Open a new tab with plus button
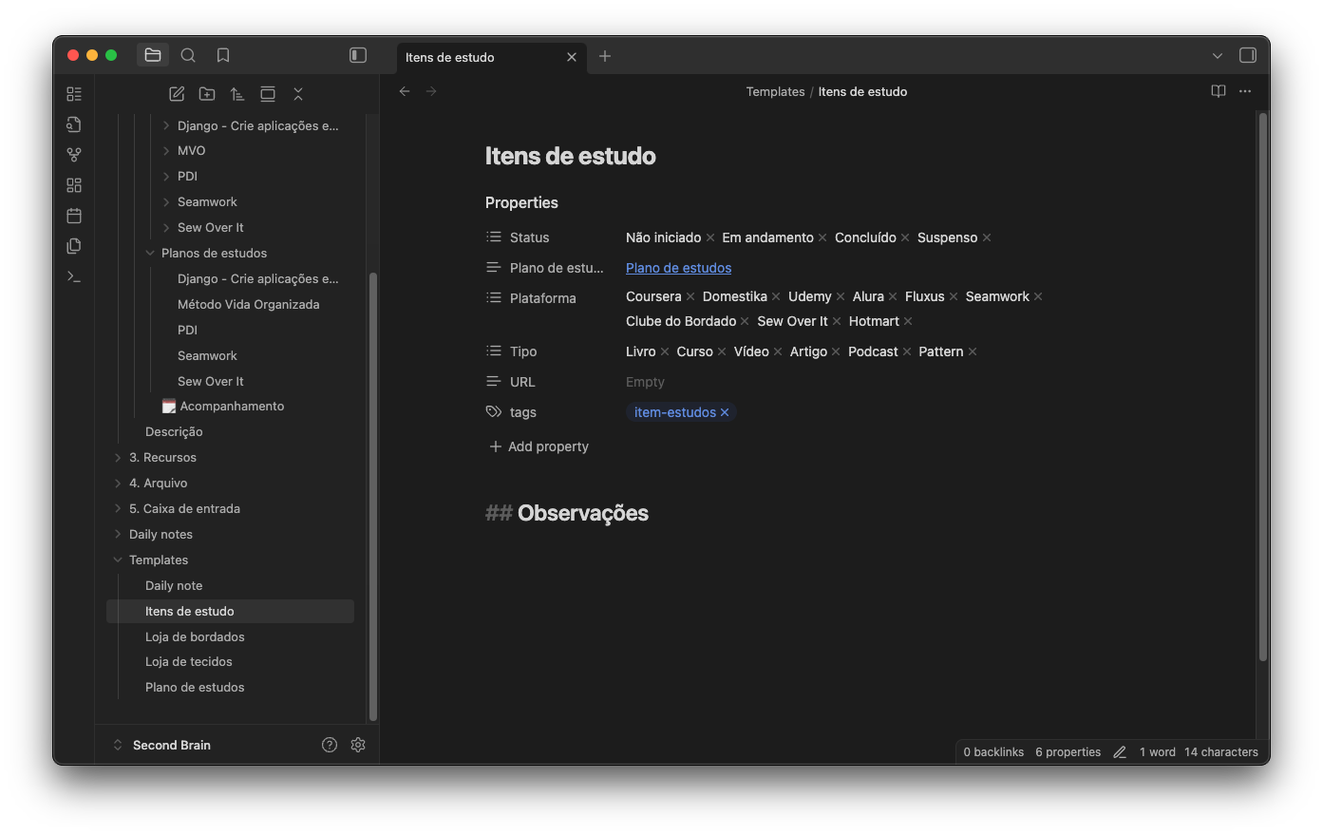1323x835 pixels. [605, 56]
